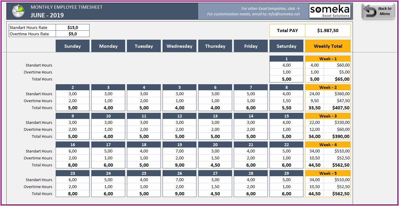Select the Week - 5 label

tap(328, 173)
